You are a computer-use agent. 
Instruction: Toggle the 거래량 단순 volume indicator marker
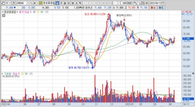2,74
